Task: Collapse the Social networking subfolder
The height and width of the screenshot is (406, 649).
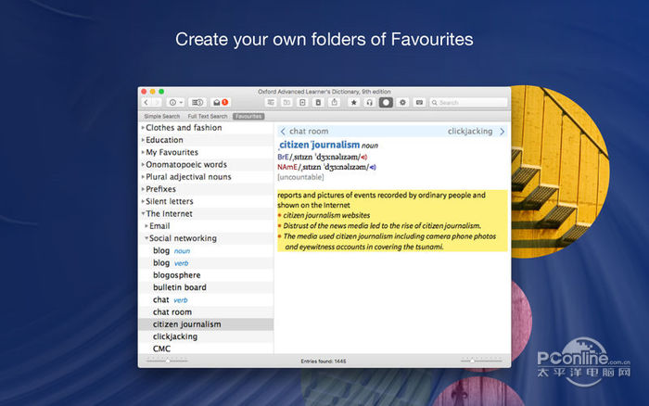Action: tap(146, 238)
